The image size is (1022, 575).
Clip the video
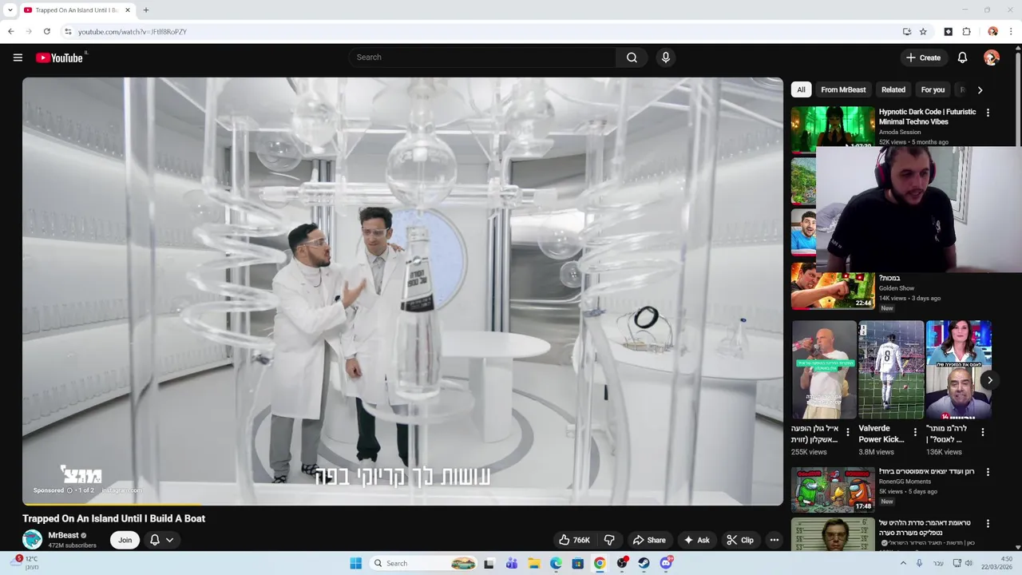tap(740, 540)
